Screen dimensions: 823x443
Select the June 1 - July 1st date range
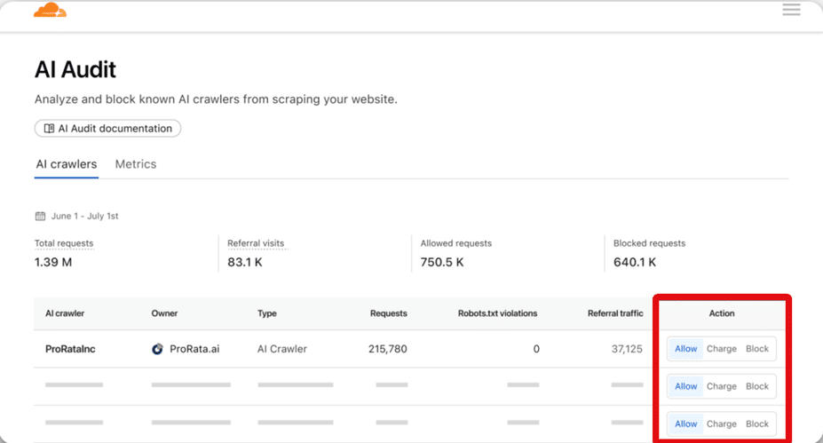84,216
